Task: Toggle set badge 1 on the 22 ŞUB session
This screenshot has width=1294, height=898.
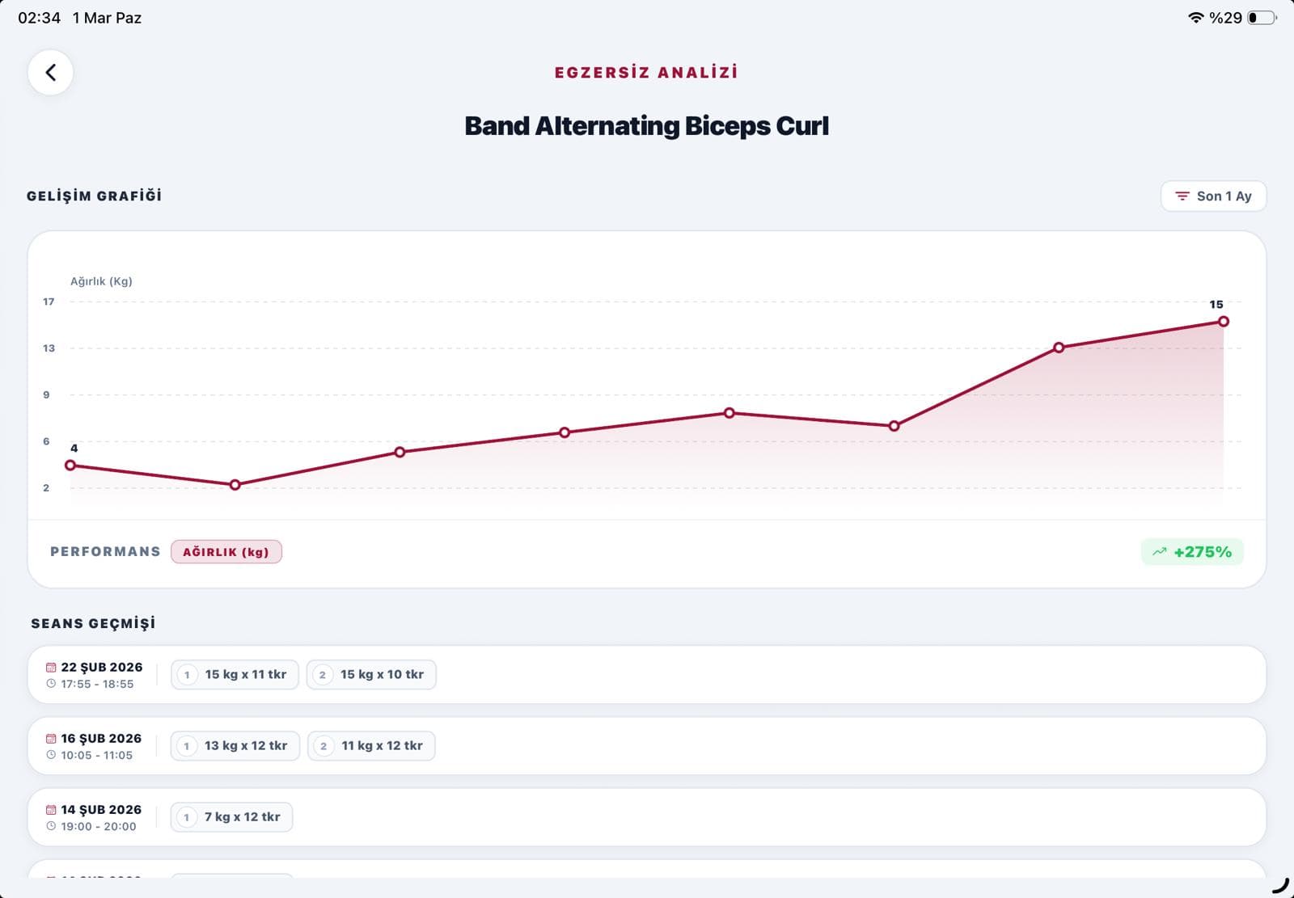Action: (x=187, y=674)
